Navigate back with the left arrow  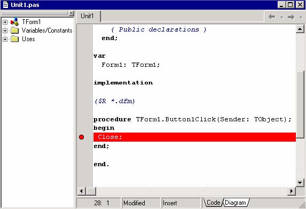272,17
